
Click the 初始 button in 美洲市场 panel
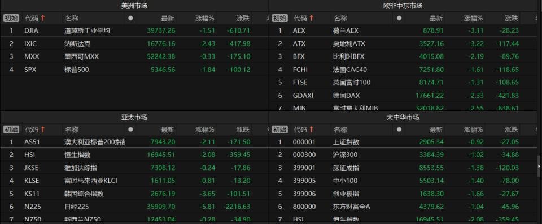tap(11, 18)
